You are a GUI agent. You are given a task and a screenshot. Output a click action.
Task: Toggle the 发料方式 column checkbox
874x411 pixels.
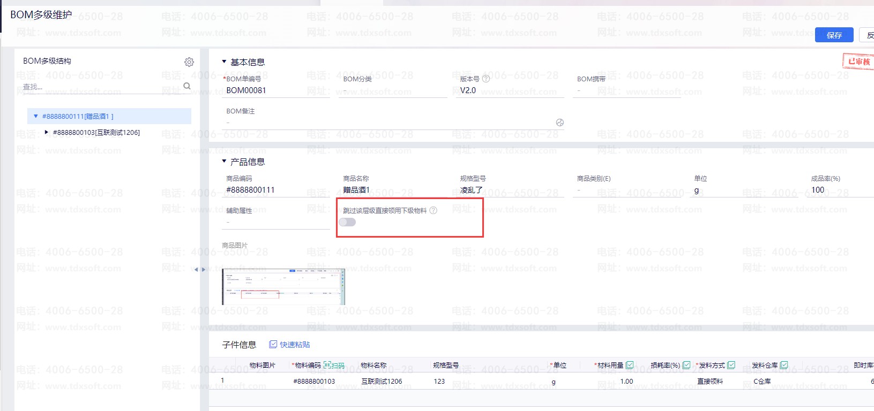click(x=731, y=365)
